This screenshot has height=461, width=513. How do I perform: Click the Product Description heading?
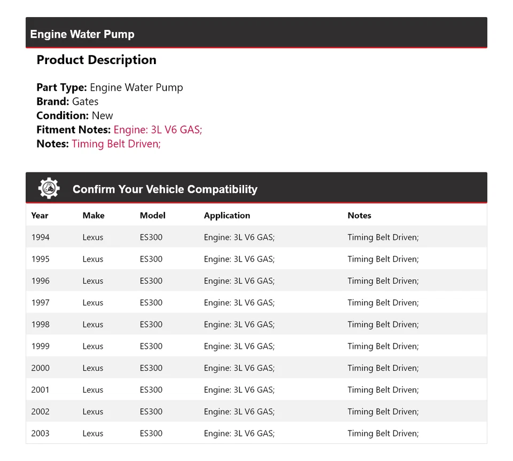point(96,60)
